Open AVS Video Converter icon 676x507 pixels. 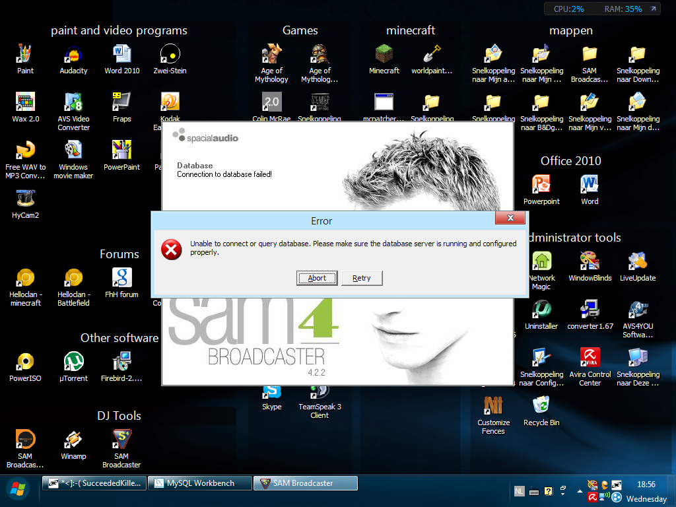[x=74, y=111]
